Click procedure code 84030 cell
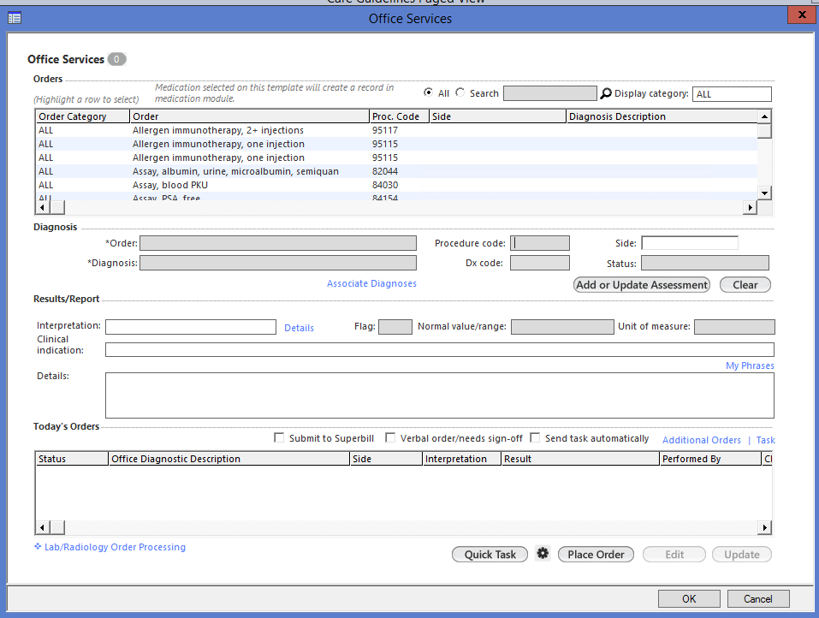 pyautogui.click(x=385, y=185)
